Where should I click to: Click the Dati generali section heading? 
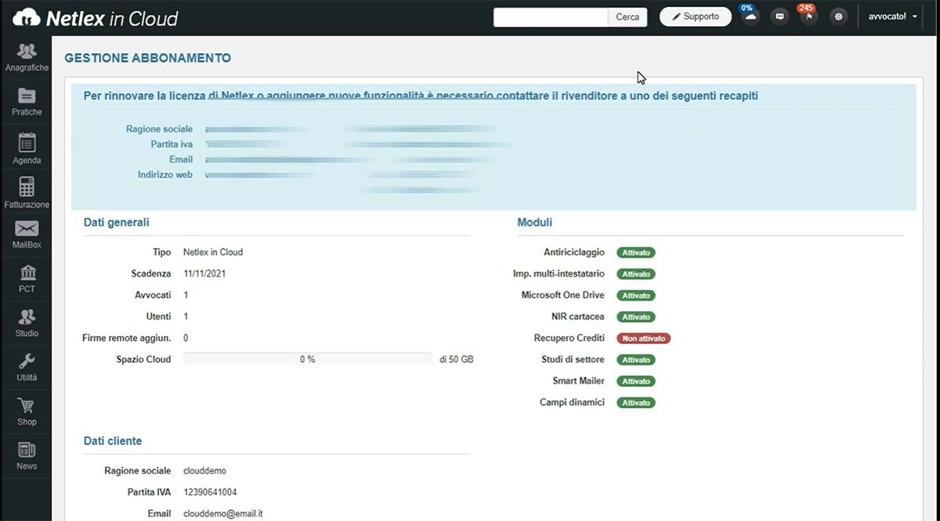(x=116, y=223)
